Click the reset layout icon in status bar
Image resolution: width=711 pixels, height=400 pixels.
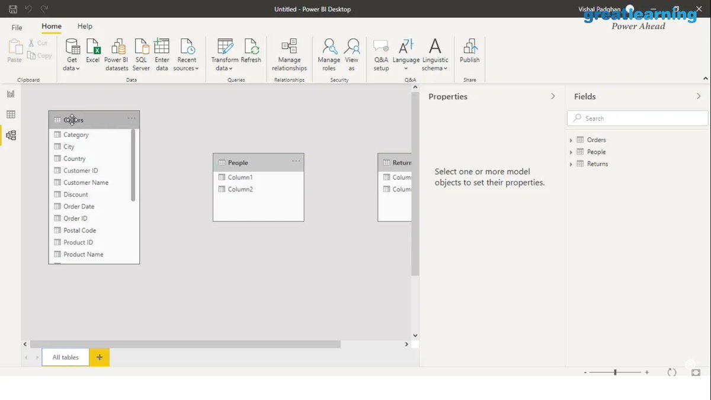click(x=672, y=372)
